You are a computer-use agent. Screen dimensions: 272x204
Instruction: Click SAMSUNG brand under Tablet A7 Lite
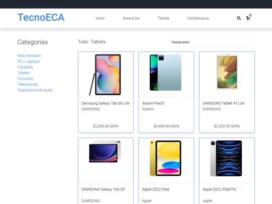pyautogui.click(x=212, y=109)
